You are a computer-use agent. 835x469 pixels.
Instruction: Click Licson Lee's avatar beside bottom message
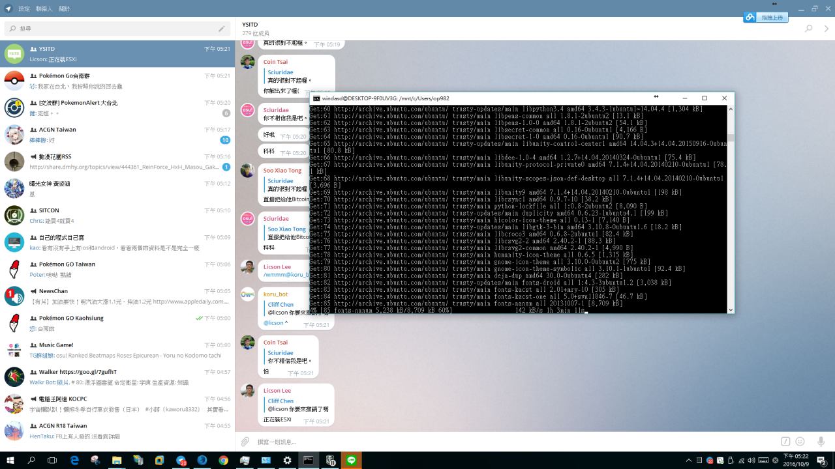click(x=247, y=391)
